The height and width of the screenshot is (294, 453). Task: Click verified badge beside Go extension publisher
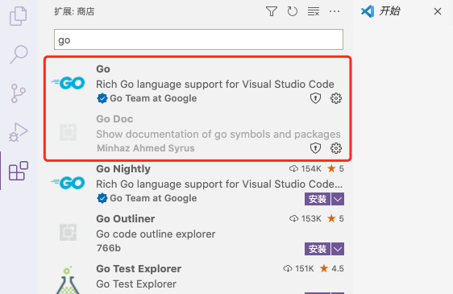coord(102,98)
